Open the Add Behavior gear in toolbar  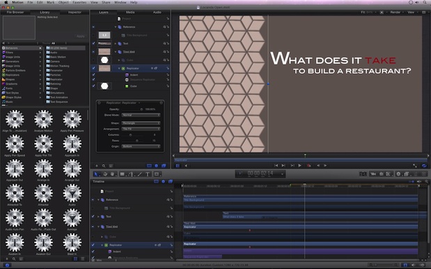(x=398, y=174)
